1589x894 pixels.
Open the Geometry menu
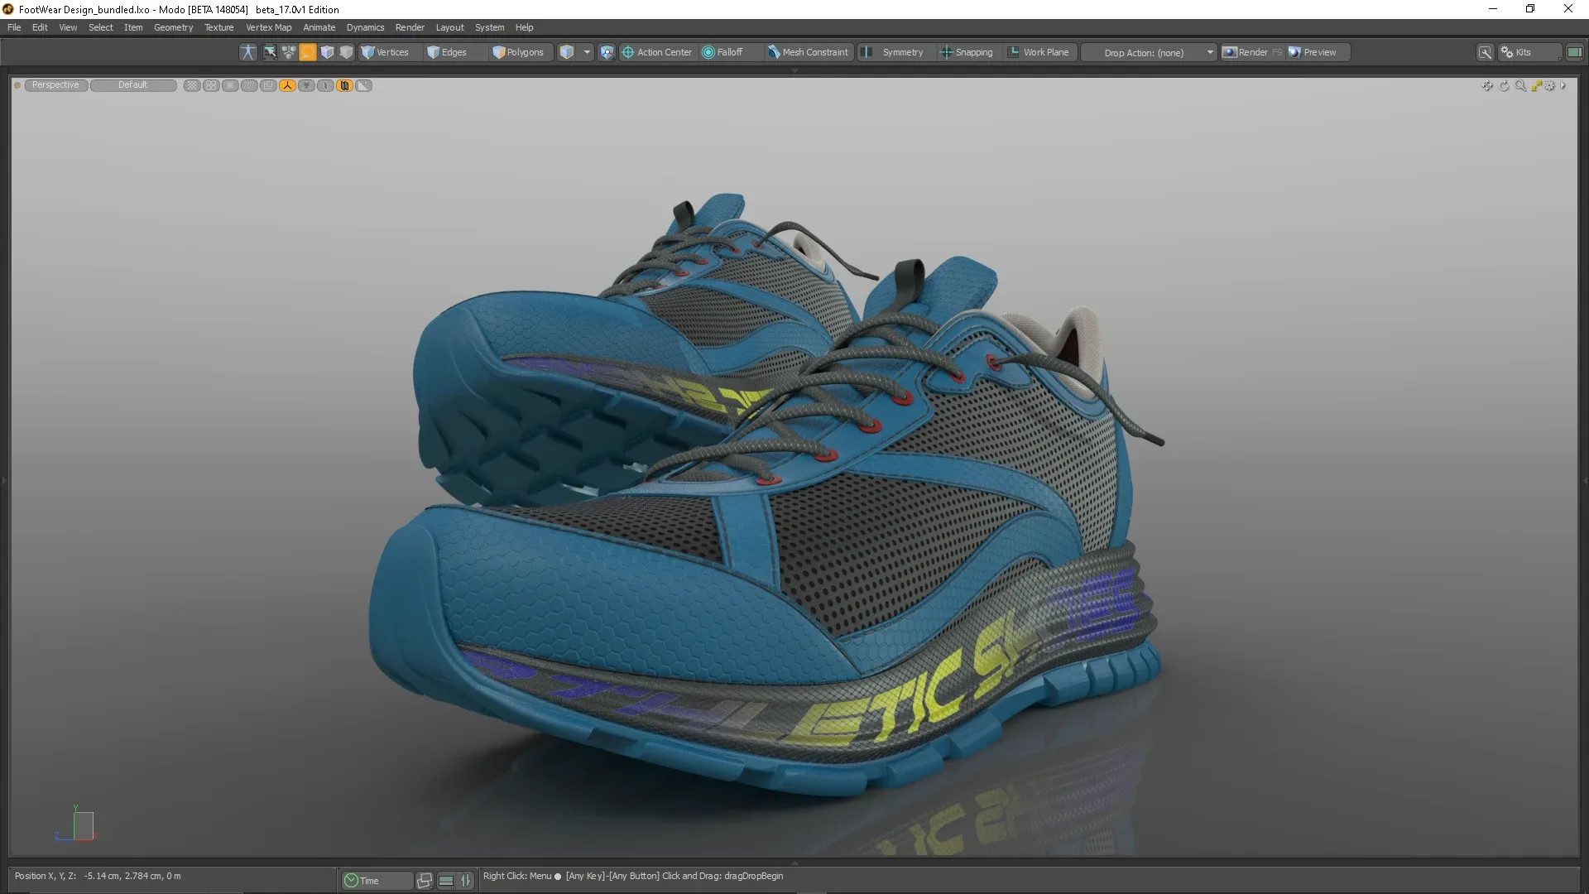[x=173, y=27]
